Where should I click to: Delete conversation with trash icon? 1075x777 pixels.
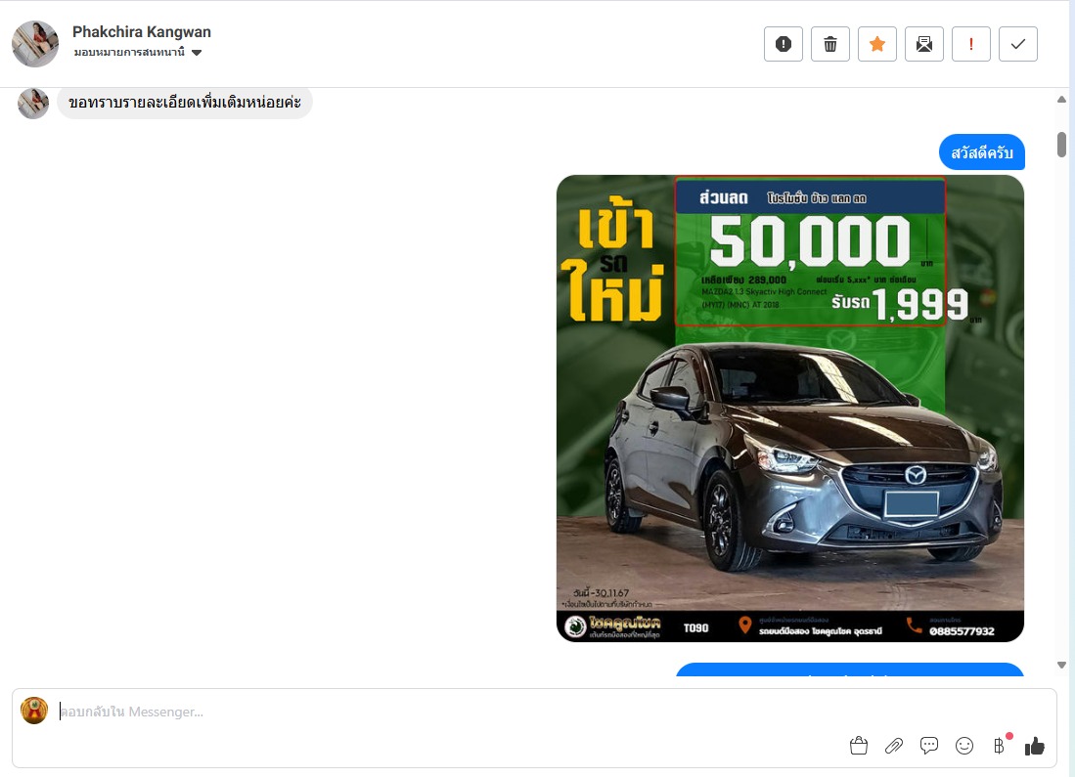pos(830,45)
